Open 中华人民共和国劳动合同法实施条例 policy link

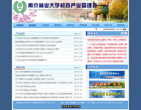pos(29,72)
